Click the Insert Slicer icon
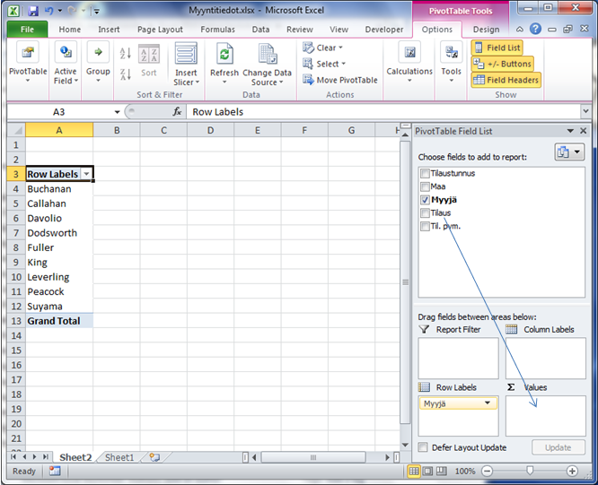The width and height of the screenshot is (598, 485). pos(186,55)
